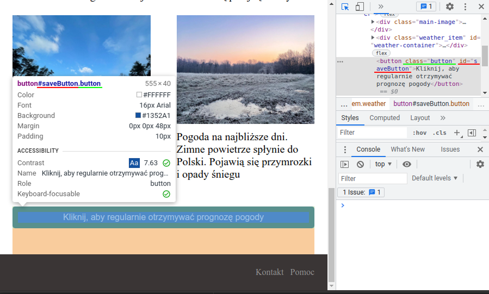Expand the main-image div node
The image size is (489, 294).
pyautogui.click(x=373, y=22)
